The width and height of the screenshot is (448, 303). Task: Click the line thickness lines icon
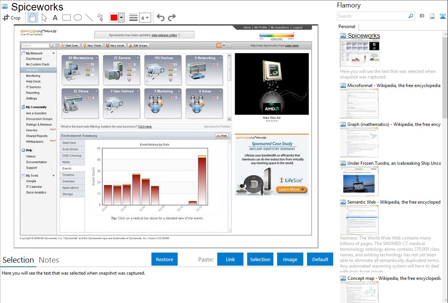134,18
